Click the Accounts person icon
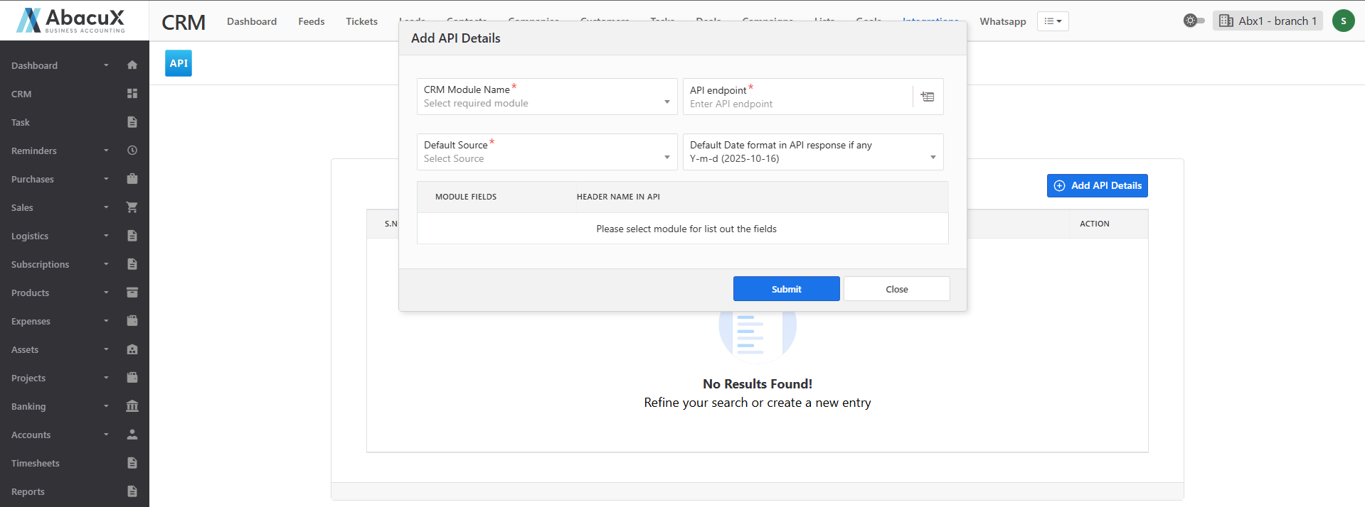Image resolution: width=1365 pixels, height=507 pixels. point(132,435)
